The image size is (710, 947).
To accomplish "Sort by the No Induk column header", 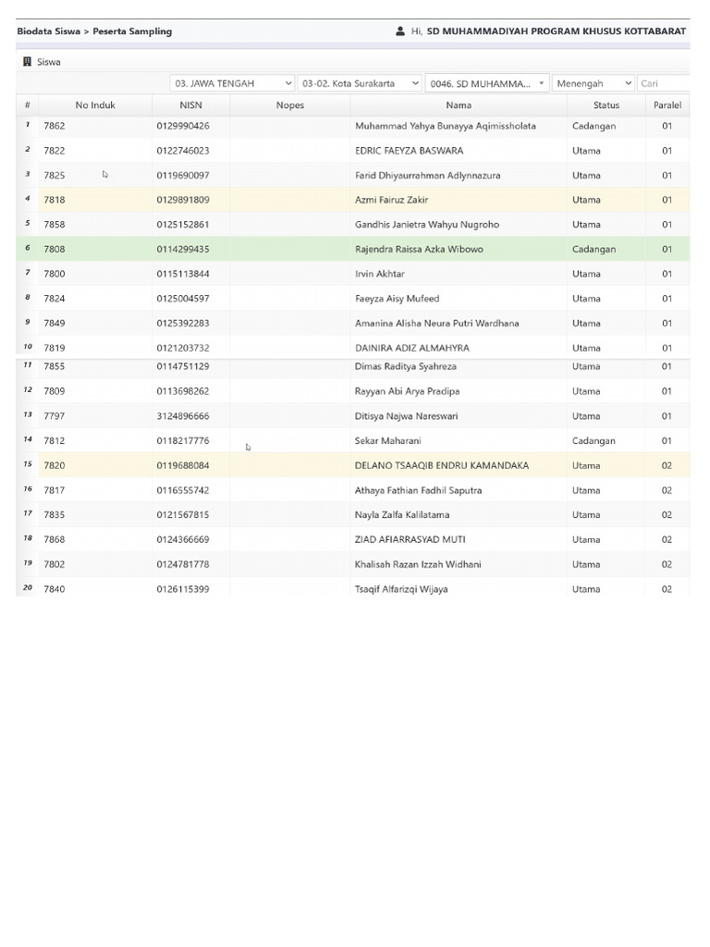I will click(x=95, y=105).
